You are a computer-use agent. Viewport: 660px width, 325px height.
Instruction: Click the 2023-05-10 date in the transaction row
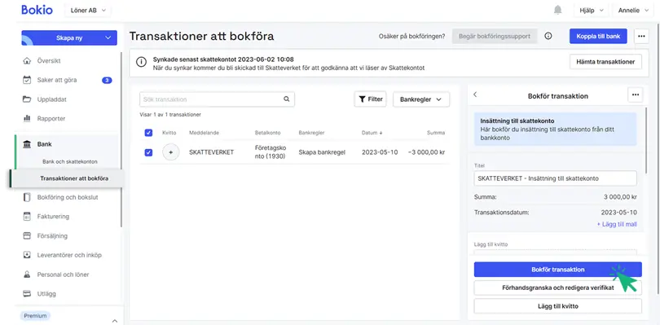tap(380, 152)
